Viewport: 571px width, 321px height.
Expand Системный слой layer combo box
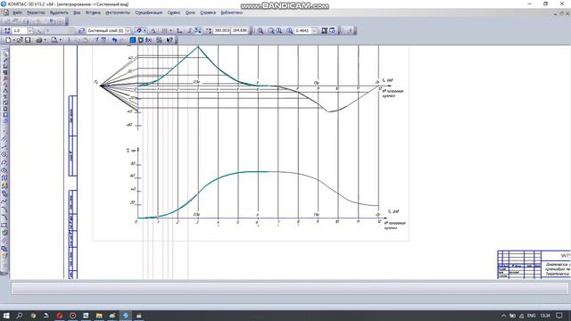click(128, 31)
